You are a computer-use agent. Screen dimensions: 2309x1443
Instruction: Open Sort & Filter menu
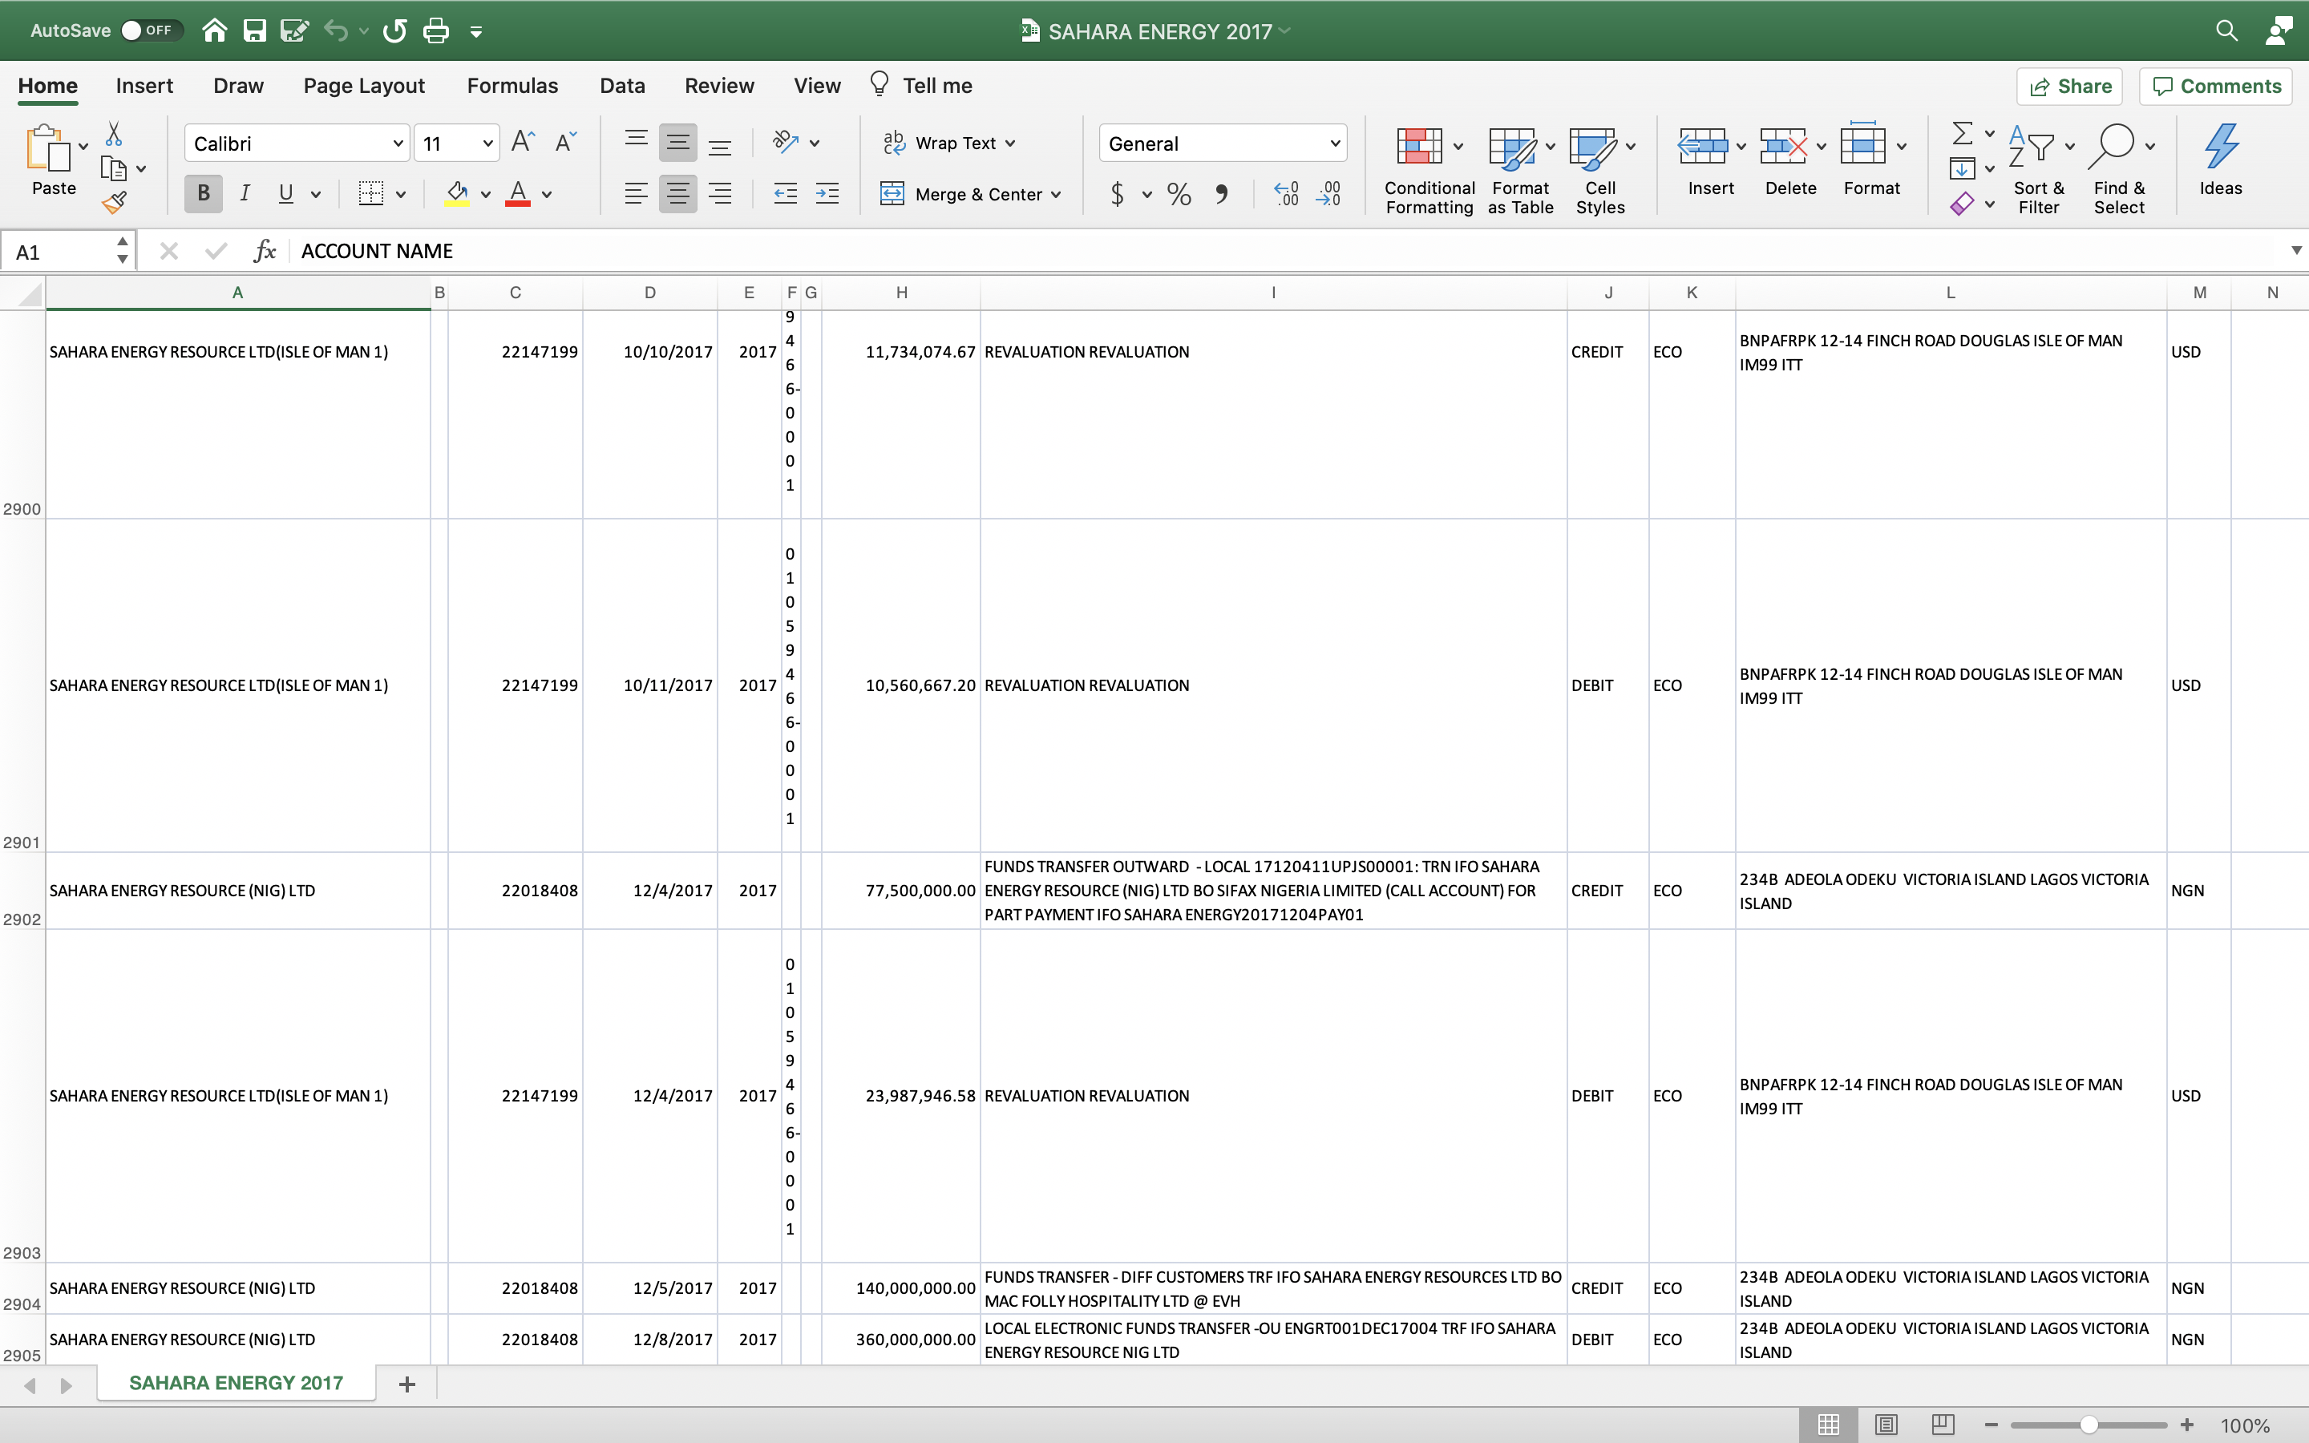[x=2039, y=170]
